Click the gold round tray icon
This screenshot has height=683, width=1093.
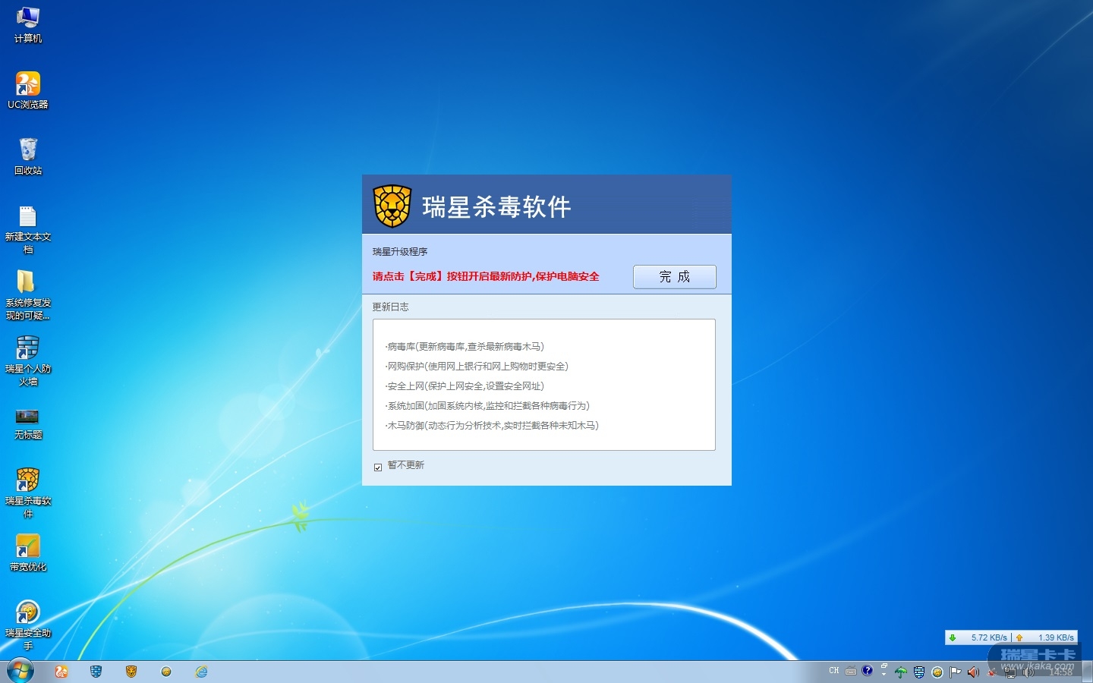click(x=937, y=672)
